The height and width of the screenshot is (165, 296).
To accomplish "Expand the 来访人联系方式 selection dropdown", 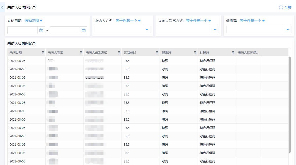I will (215, 29).
